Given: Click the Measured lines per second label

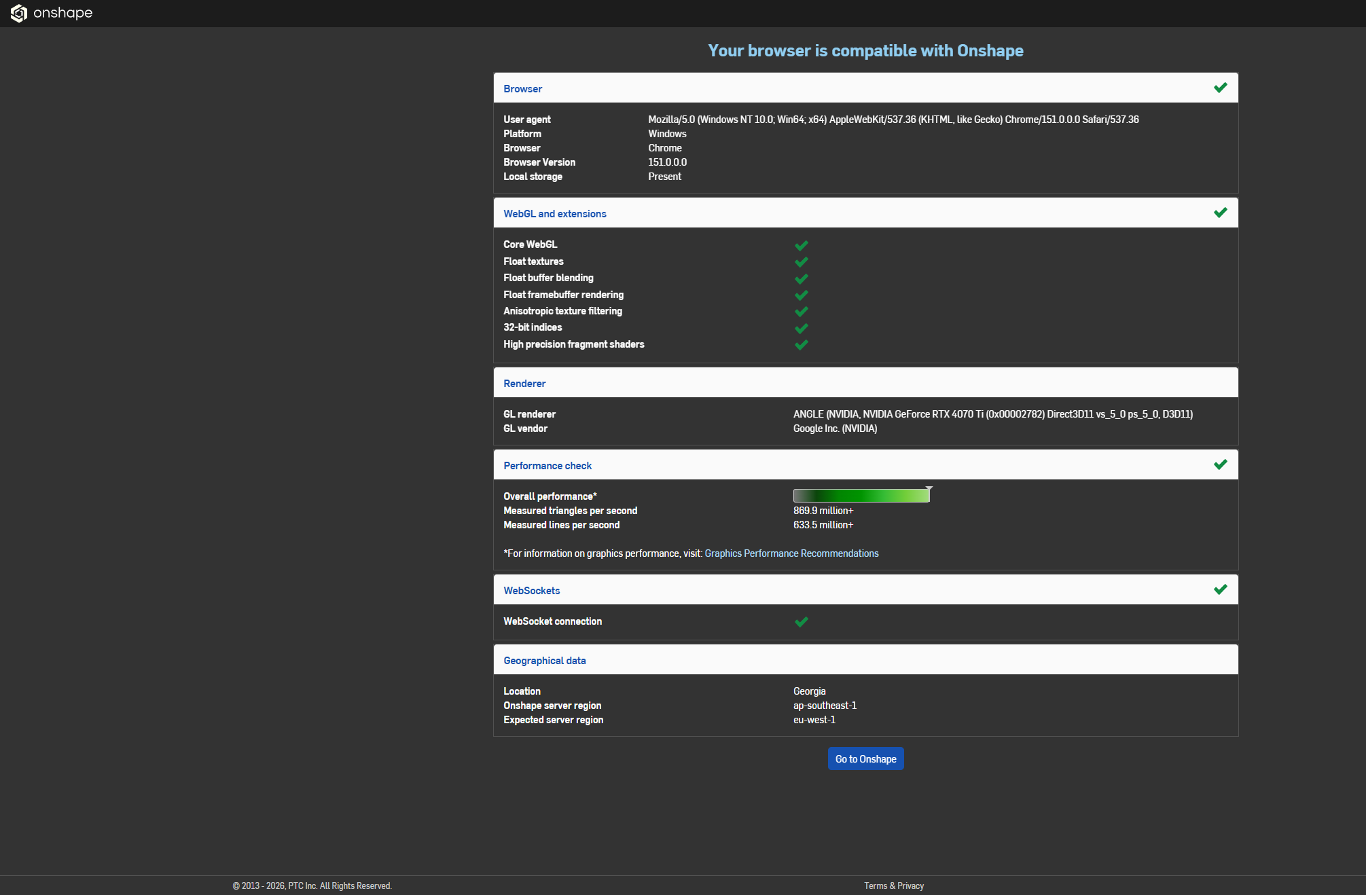Looking at the screenshot, I should tap(562, 525).
